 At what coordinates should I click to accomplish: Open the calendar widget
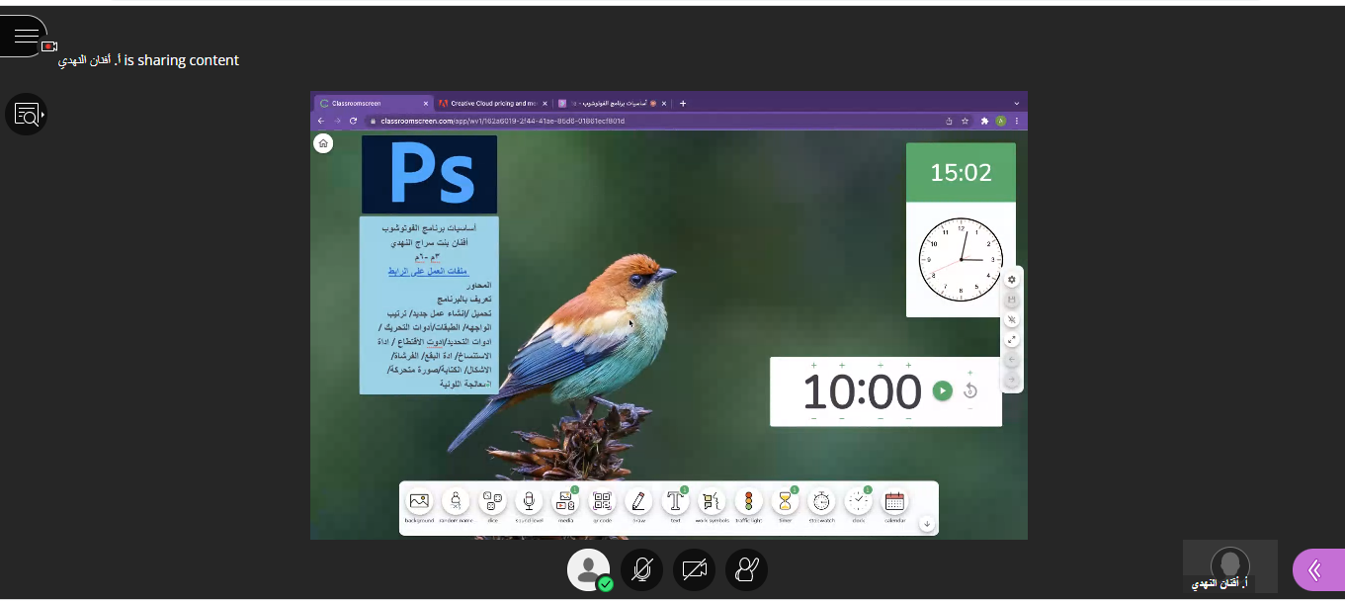pyautogui.click(x=894, y=502)
